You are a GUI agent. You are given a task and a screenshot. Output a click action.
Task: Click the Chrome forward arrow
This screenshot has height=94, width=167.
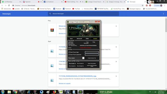pyautogui.click(x=6, y=5)
